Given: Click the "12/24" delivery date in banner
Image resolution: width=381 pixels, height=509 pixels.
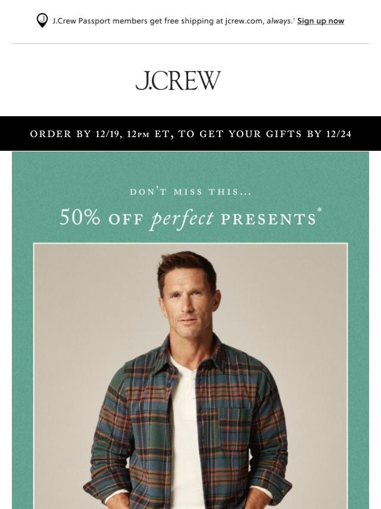Looking at the screenshot, I should (x=339, y=134).
